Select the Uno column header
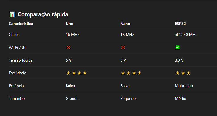The image size is (217, 116). click(x=69, y=24)
